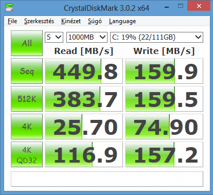Expand the C: drive selection dropdown
The image size is (213, 195).
(x=156, y=37)
